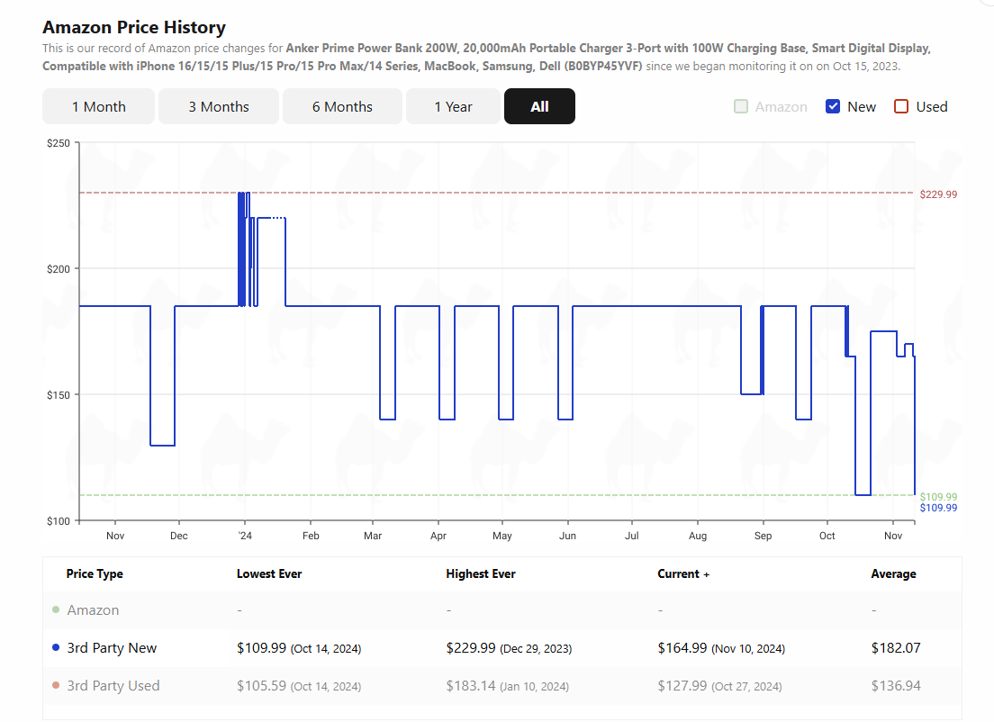Click the $183.14 (Jan 10, 2024) used price
This screenshot has width=994, height=722.
[x=507, y=686]
